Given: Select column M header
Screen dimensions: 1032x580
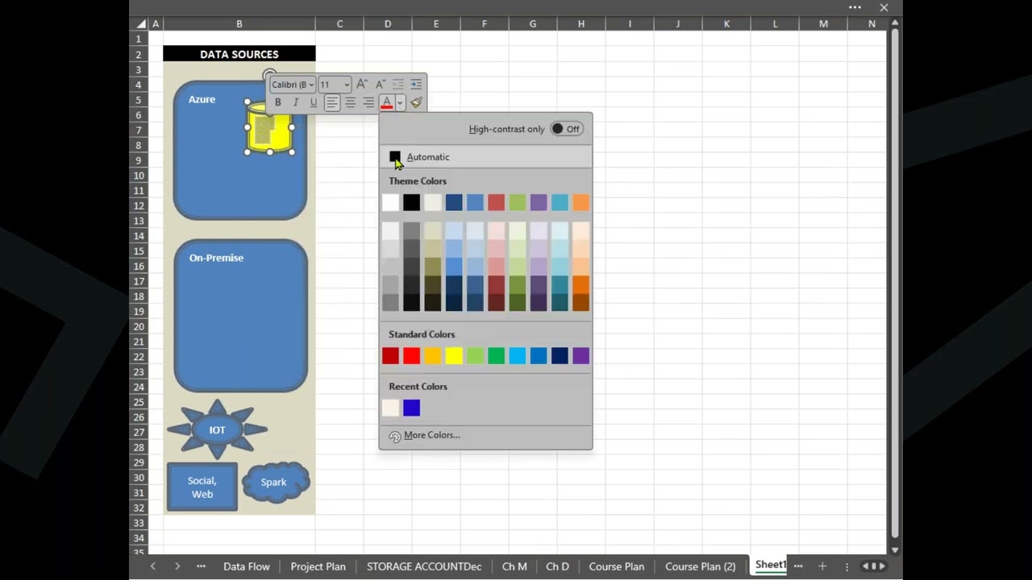Looking at the screenshot, I should click(x=823, y=24).
